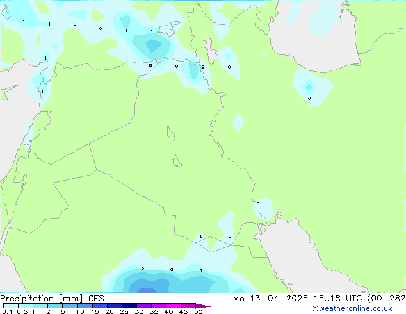This screenshot has width=406, height=314.
Task: Pick the 10–15 mm legend swatch
Action: point(85,306)
